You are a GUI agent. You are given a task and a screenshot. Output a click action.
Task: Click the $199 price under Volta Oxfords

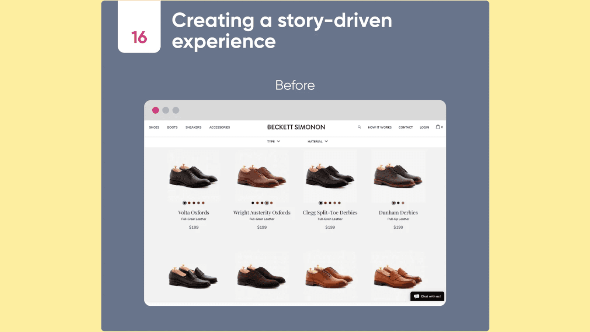[x=194, y=227]
